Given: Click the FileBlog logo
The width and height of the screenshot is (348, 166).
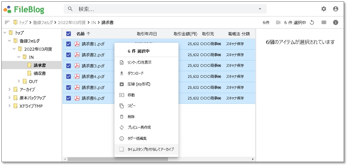Looking at the screenshot, I should pyautogui.click(x=24, y=9).
